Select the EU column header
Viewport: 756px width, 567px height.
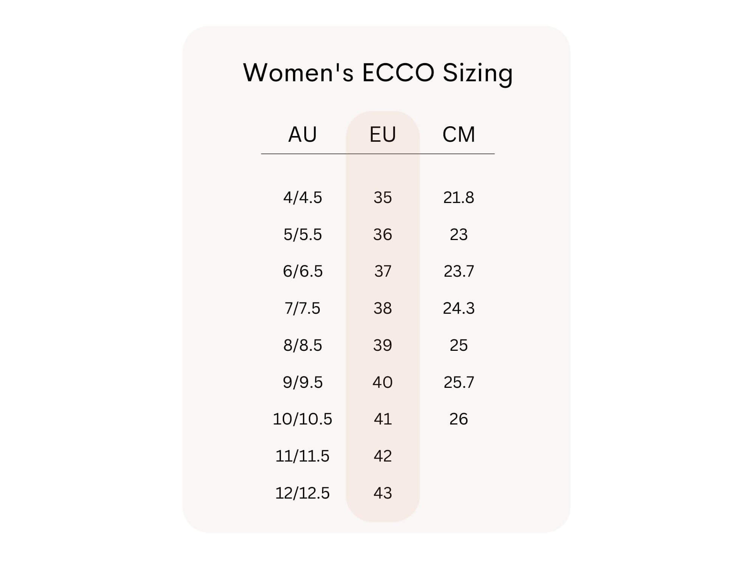(x=383, y=135)
